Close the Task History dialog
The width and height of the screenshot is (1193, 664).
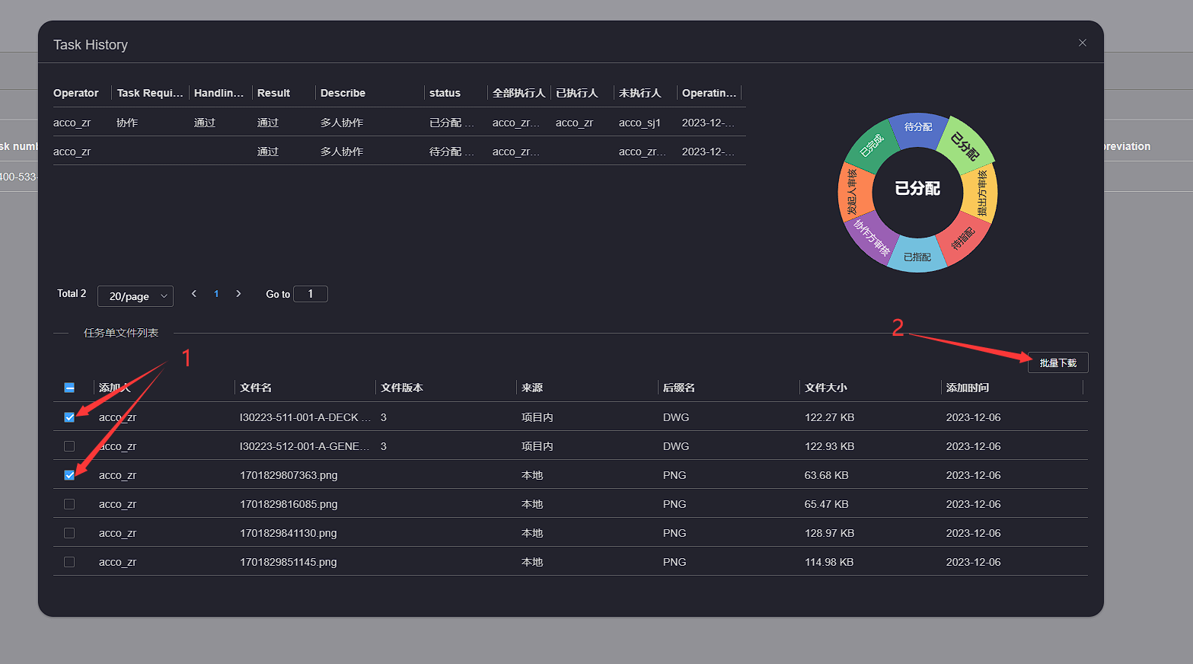point(1082,43)
